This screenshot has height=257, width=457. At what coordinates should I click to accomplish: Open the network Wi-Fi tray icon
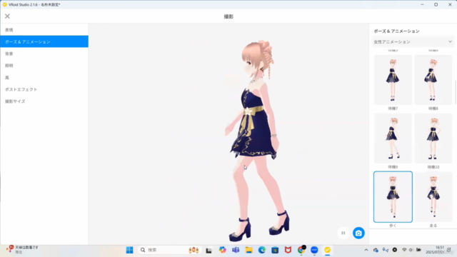[404, 250]
